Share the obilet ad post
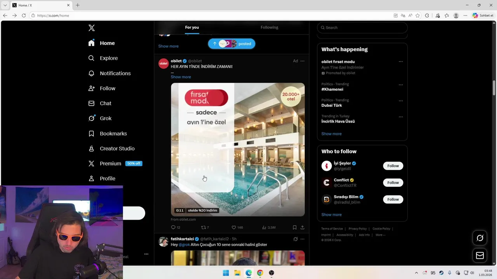Image resolution: width=497 pixels, height=279 pixels. [x=302, y=227]
